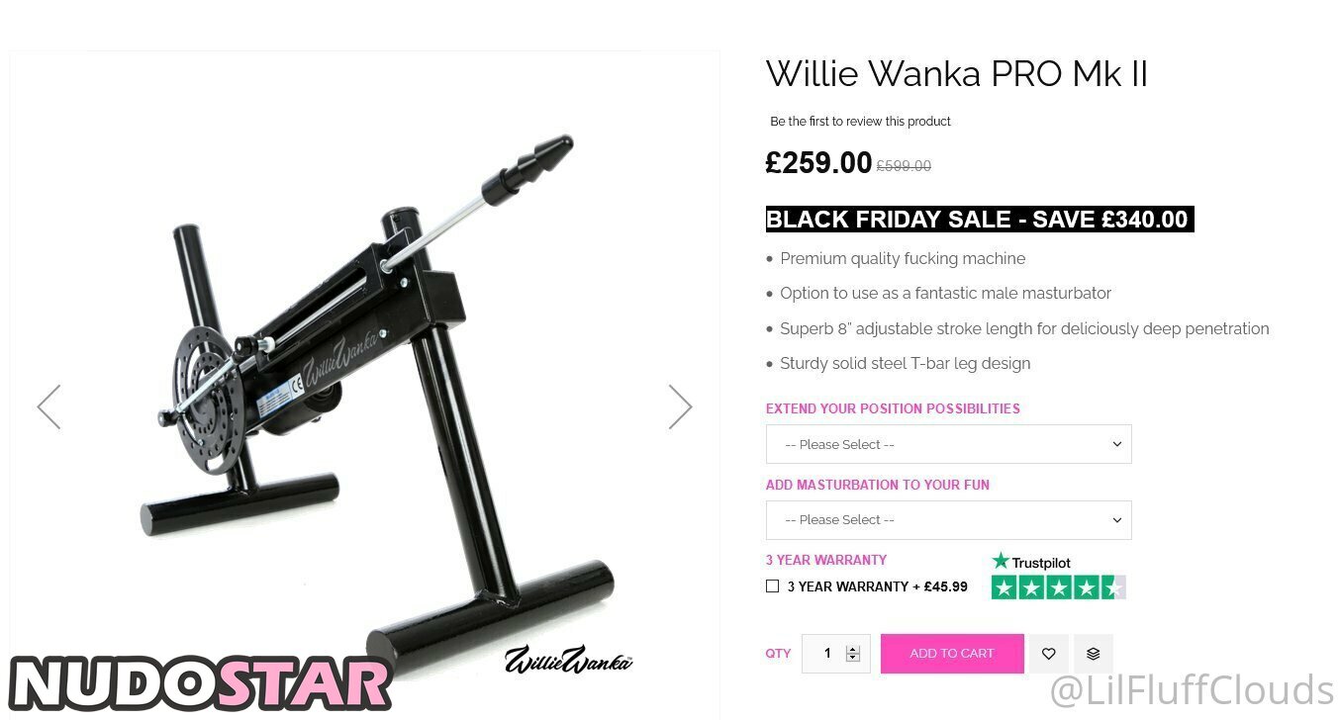This screenshot has width=1340, height=720.
Task: Open 'Be the first to review' link
Action: tap(860, 122)
